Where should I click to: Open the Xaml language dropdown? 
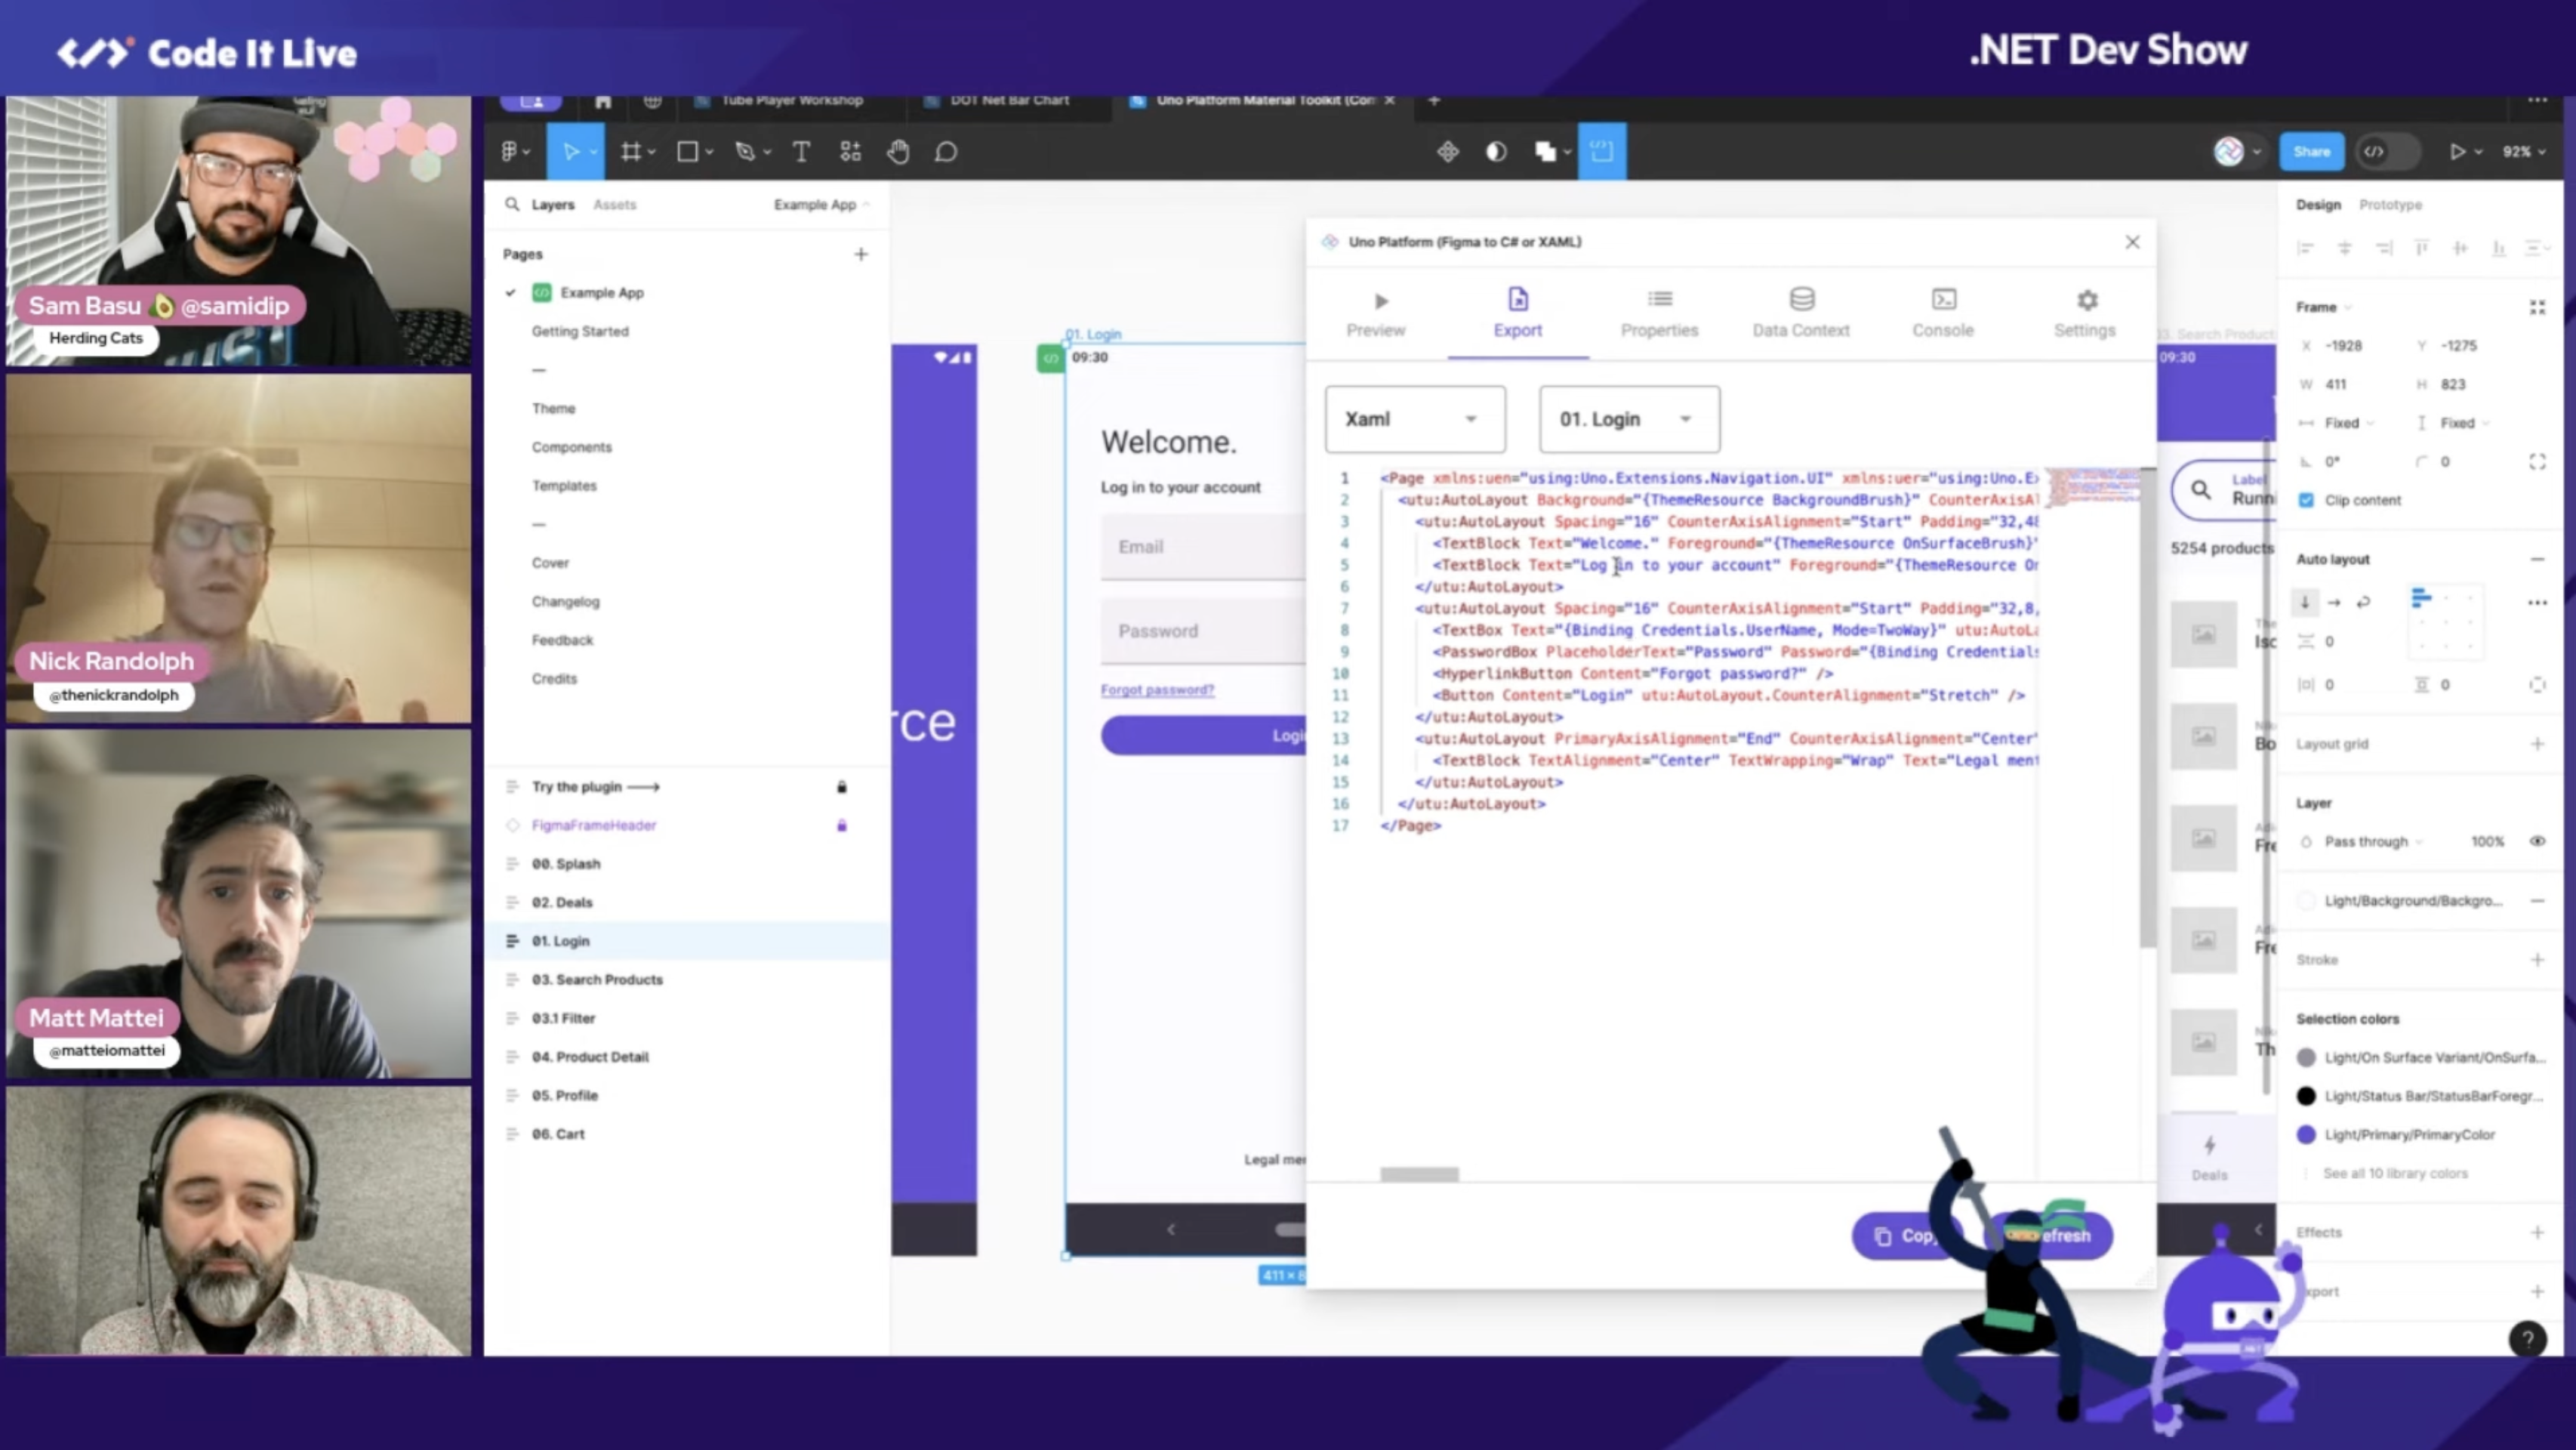[1415, 419]
